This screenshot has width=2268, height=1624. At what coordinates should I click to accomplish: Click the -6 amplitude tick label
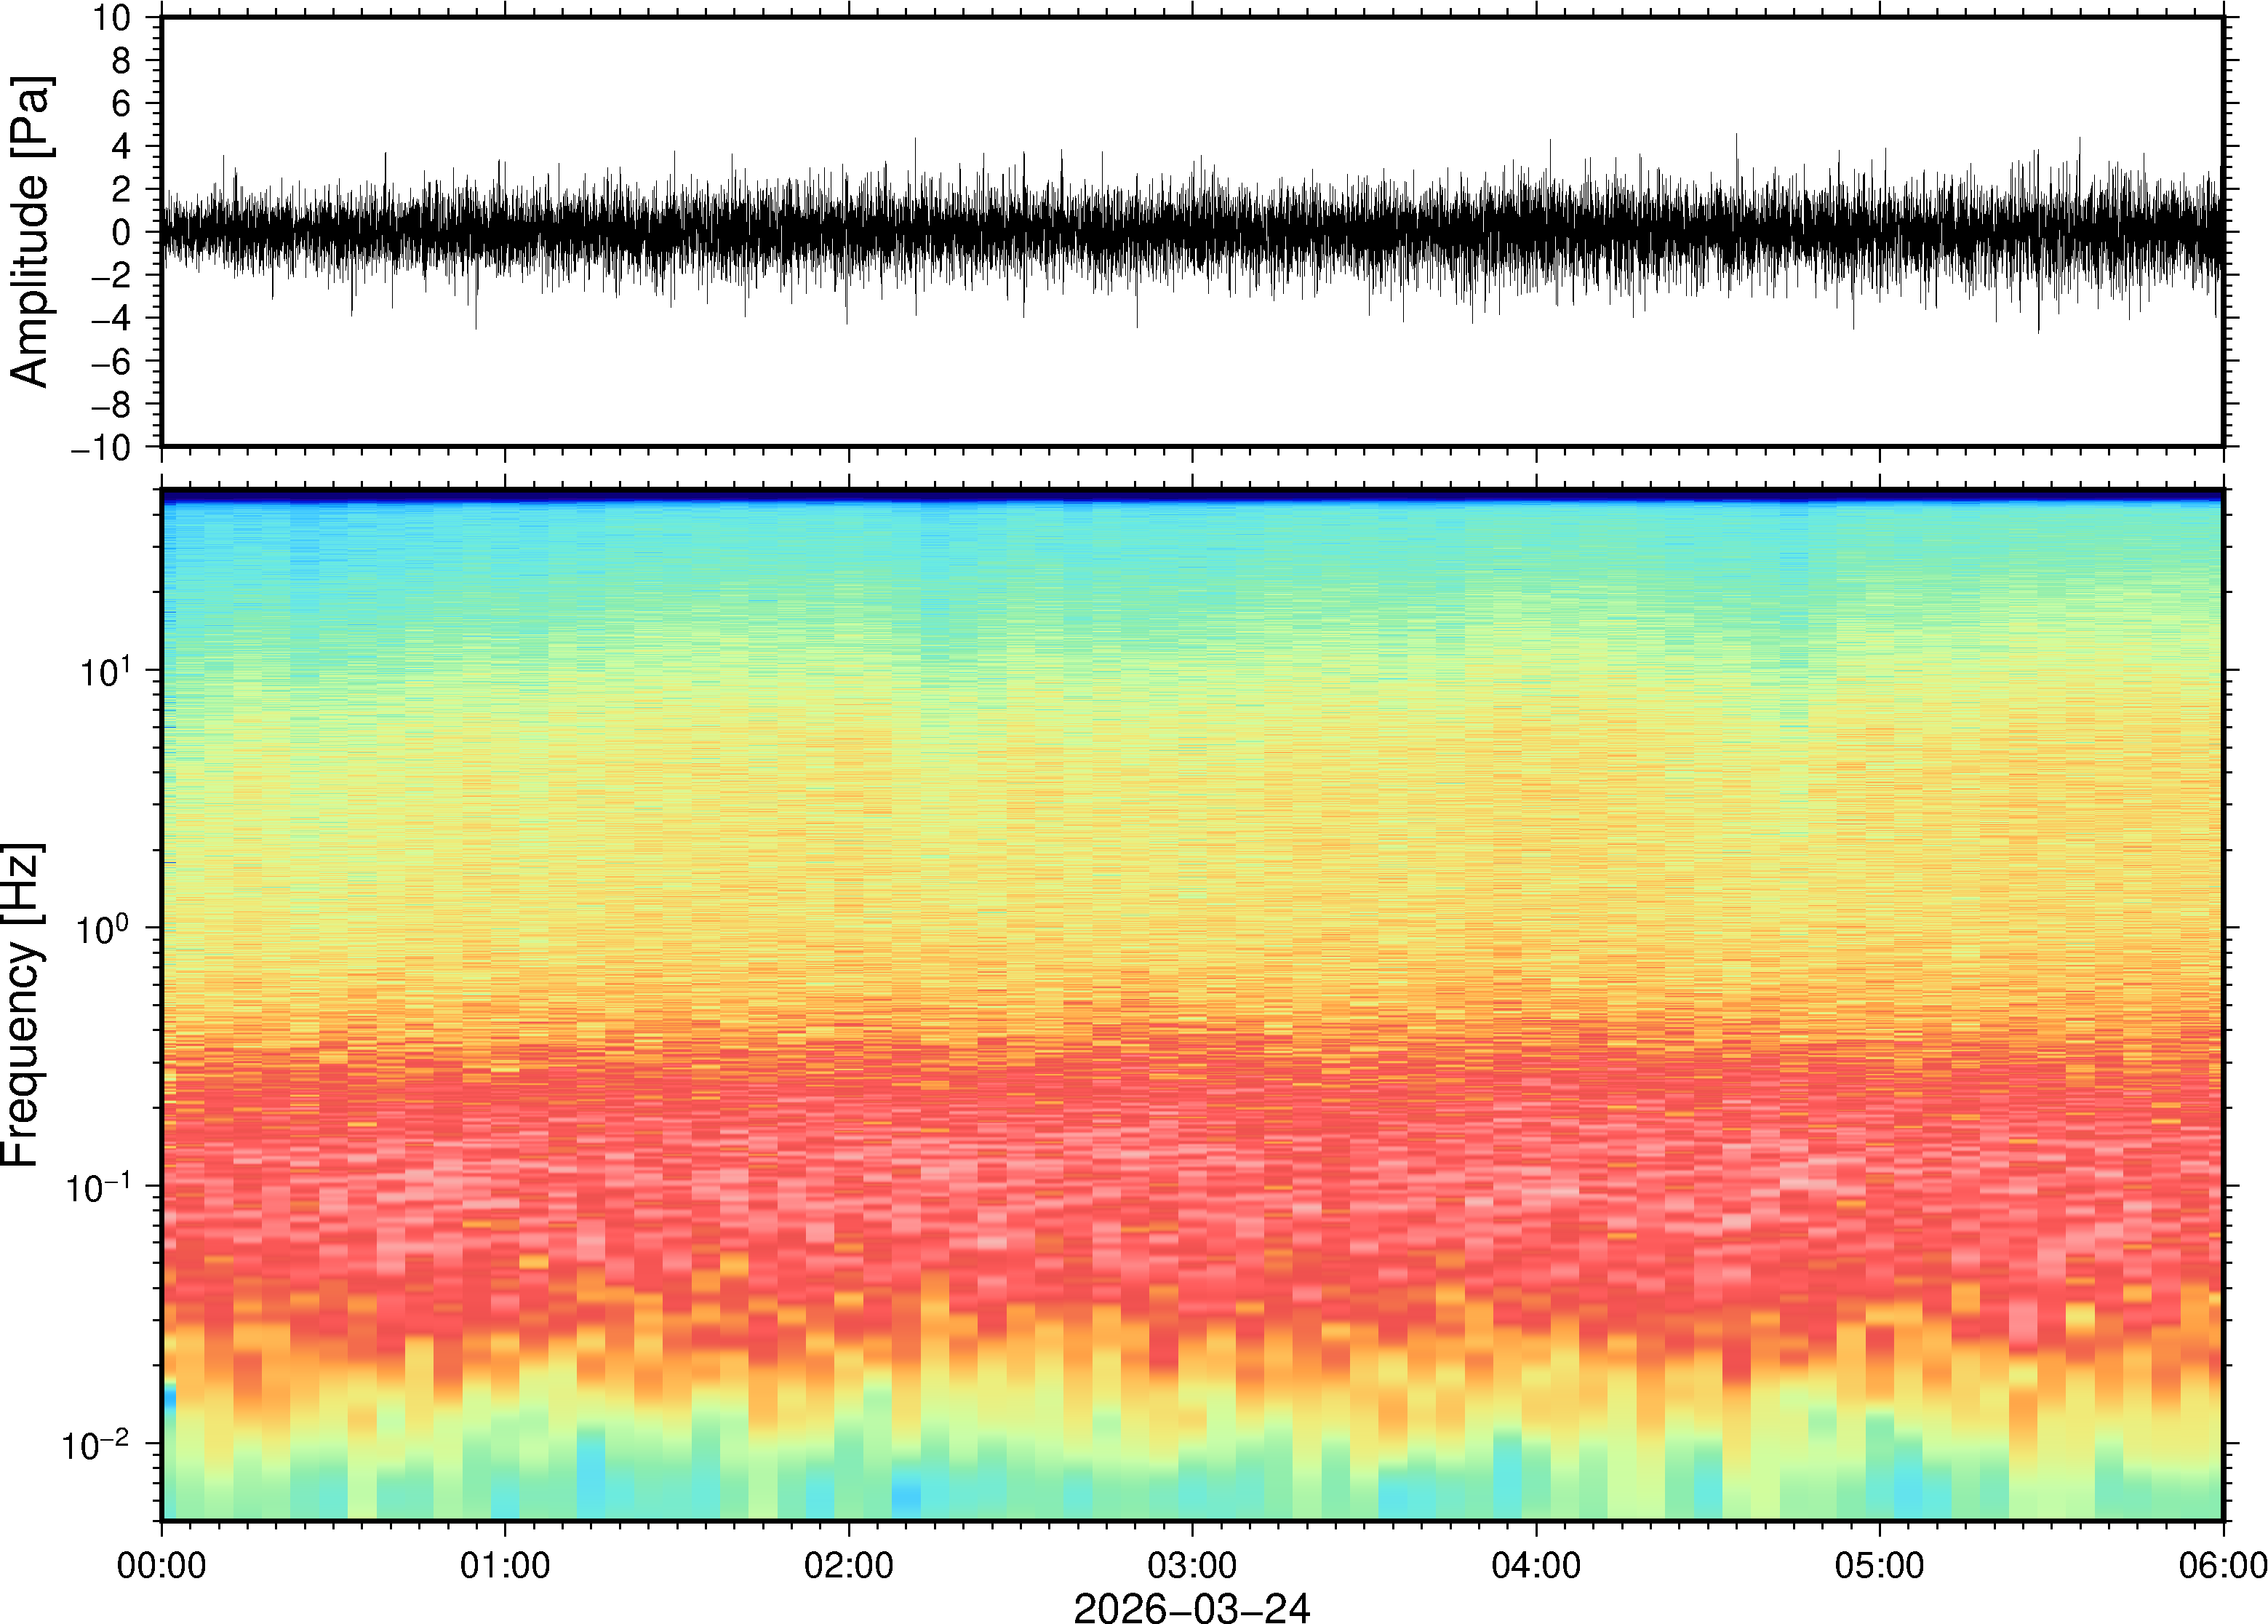click(112, 362)
